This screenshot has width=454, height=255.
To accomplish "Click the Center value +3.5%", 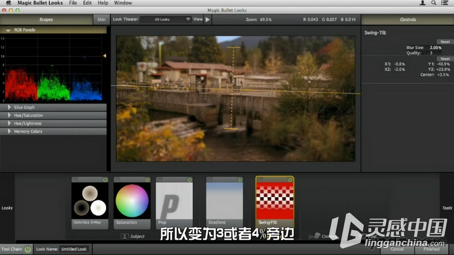I will 443,75.
